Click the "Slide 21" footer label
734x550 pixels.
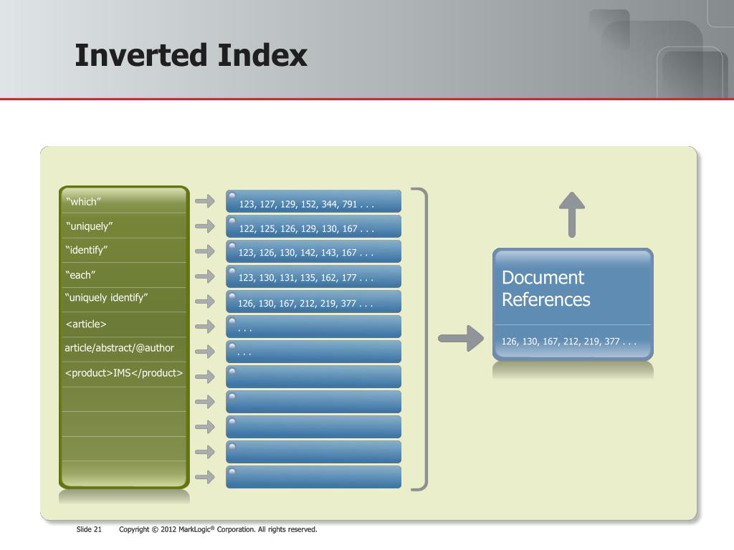(89, 529)
